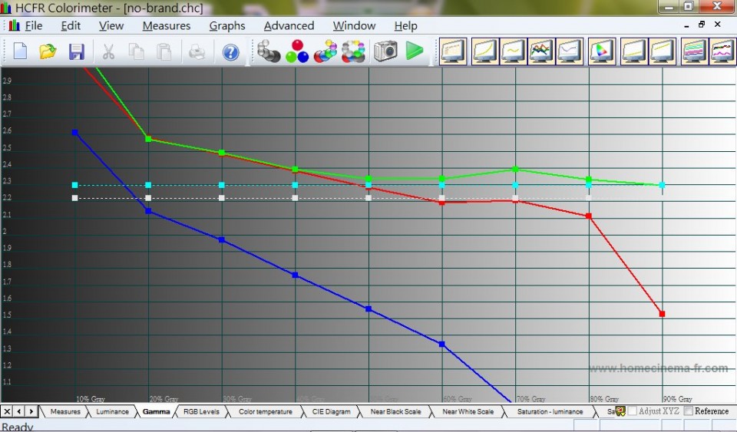
Task: Open the Help menu
Action: tap(405, 26)
